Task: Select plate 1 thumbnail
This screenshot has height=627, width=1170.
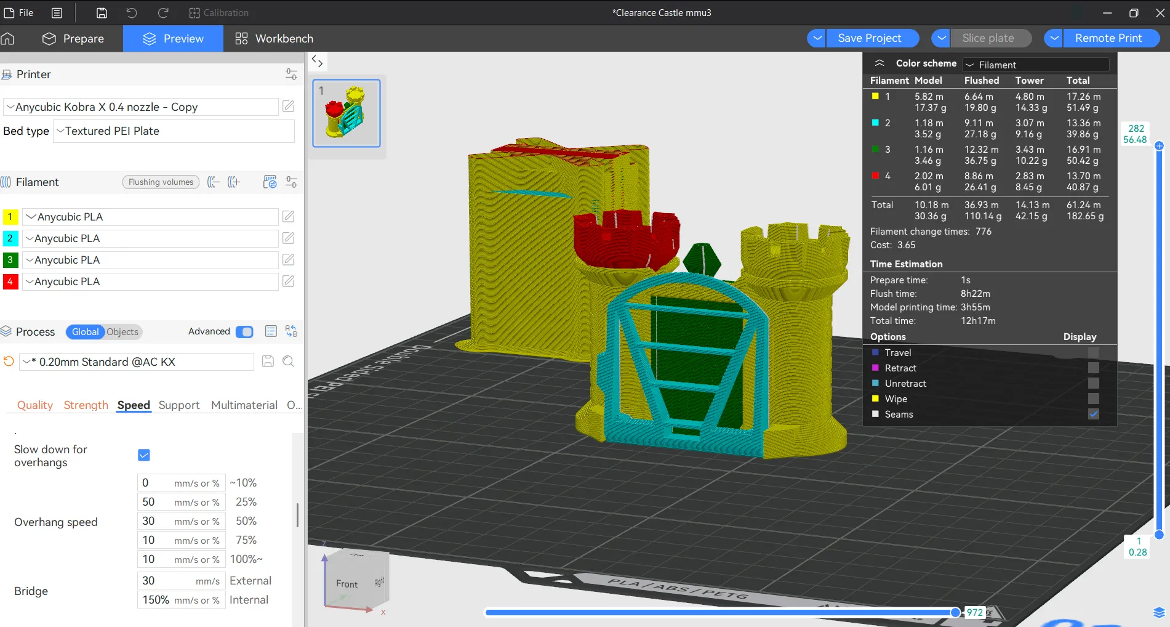Action: click(x=347, y=113)
